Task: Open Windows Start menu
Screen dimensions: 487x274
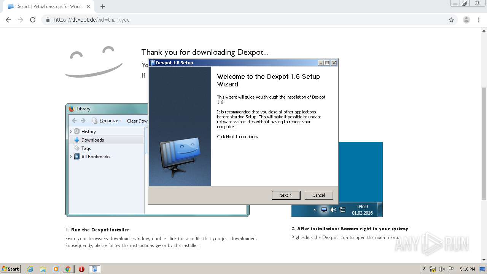Action: pos(10,269)
